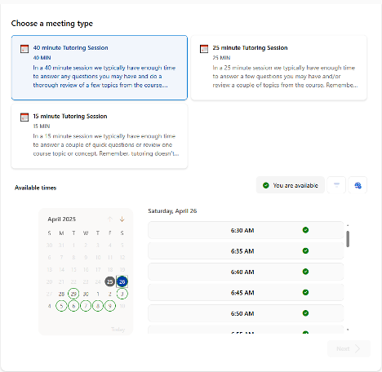This screenshot has height=372, width=382.
Task: Select the 25 minute Tutoring Session card
Action: (x=279, y=68)
